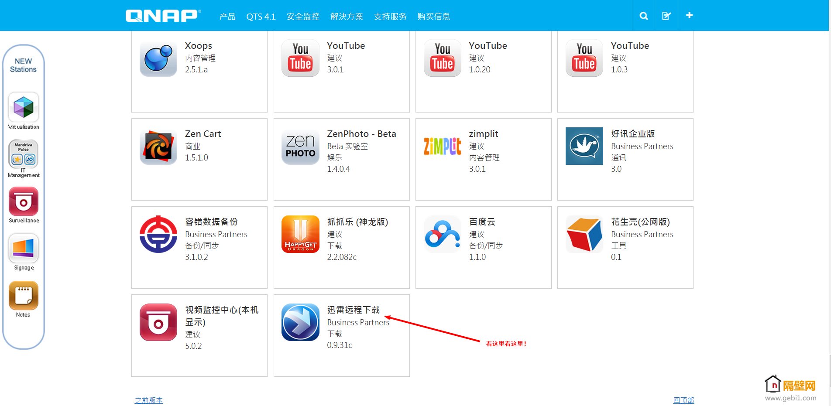The image size is (831, 406).
Task: Open the 迅雷远程下载 title link
Action: tap(354, 310)
